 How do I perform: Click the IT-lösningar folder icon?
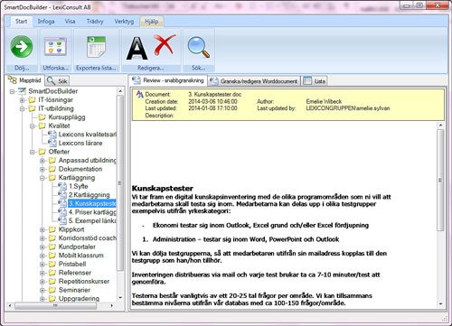pos(32,100)
